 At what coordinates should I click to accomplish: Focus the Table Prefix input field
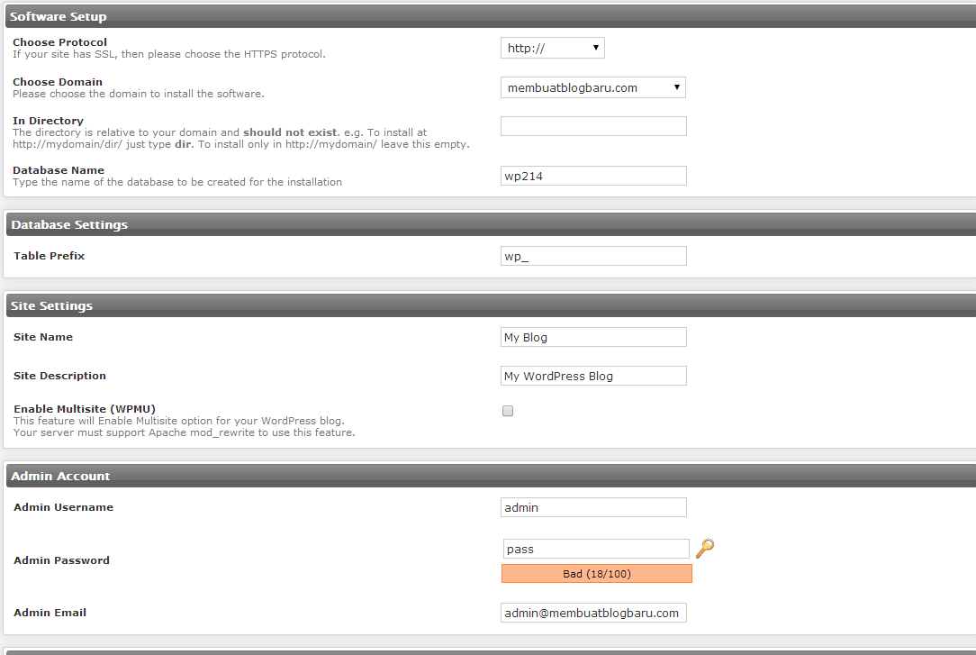point(593,256)
